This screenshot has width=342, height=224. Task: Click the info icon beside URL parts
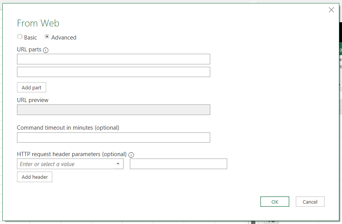click(46, 50)
